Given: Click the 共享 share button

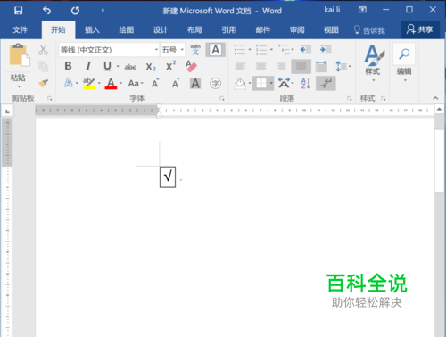Looking at the screenshot, I should [x=420, y=29].
